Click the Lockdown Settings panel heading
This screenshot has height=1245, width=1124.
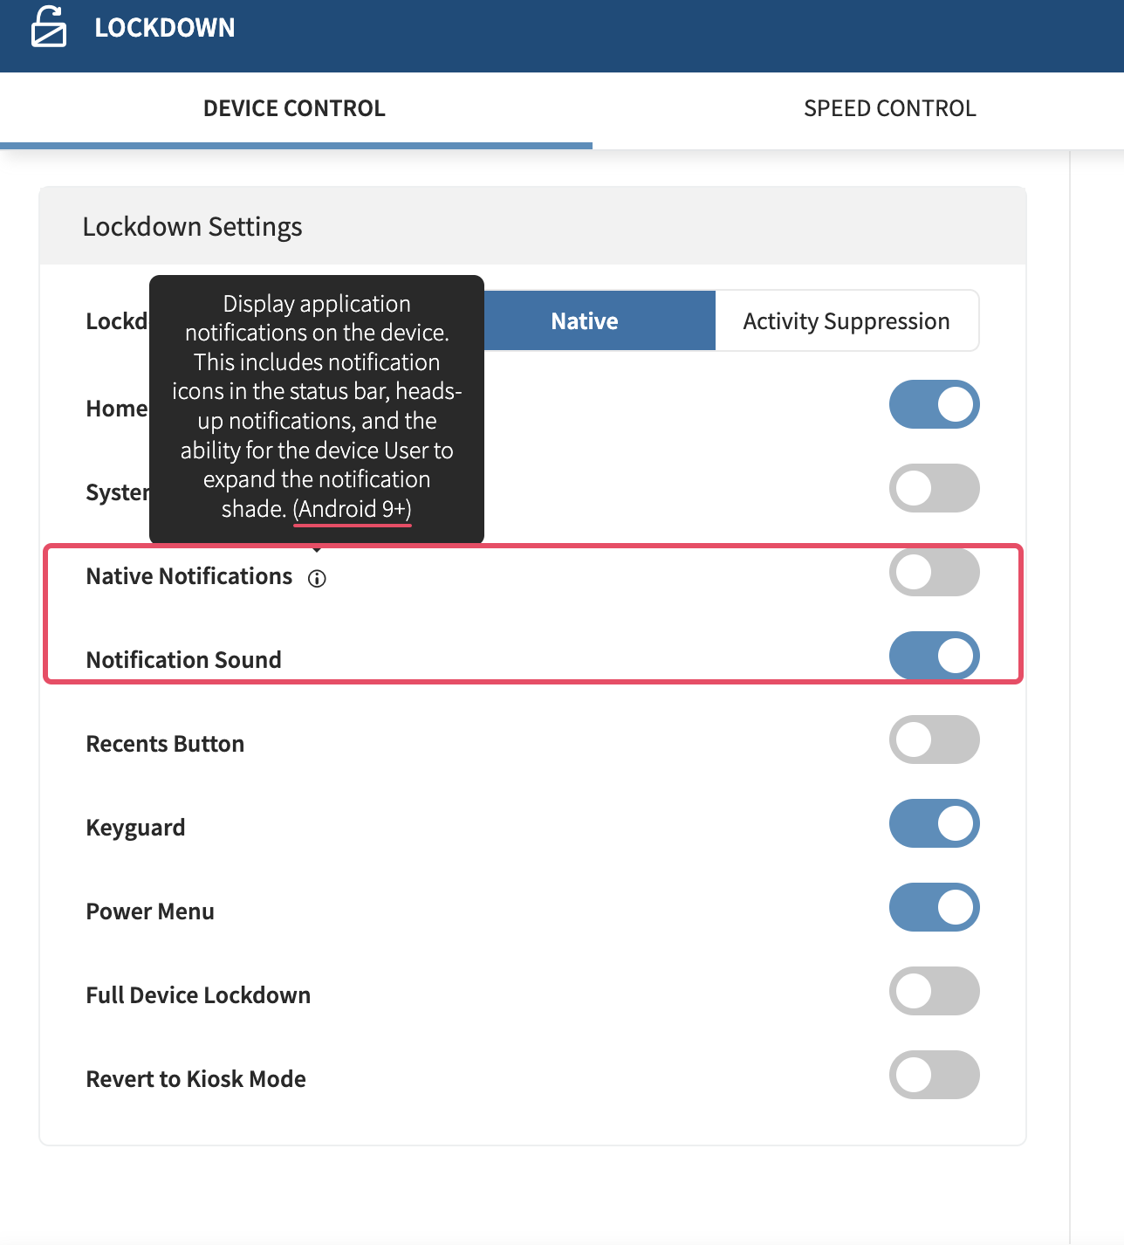[x=192, y=227]
